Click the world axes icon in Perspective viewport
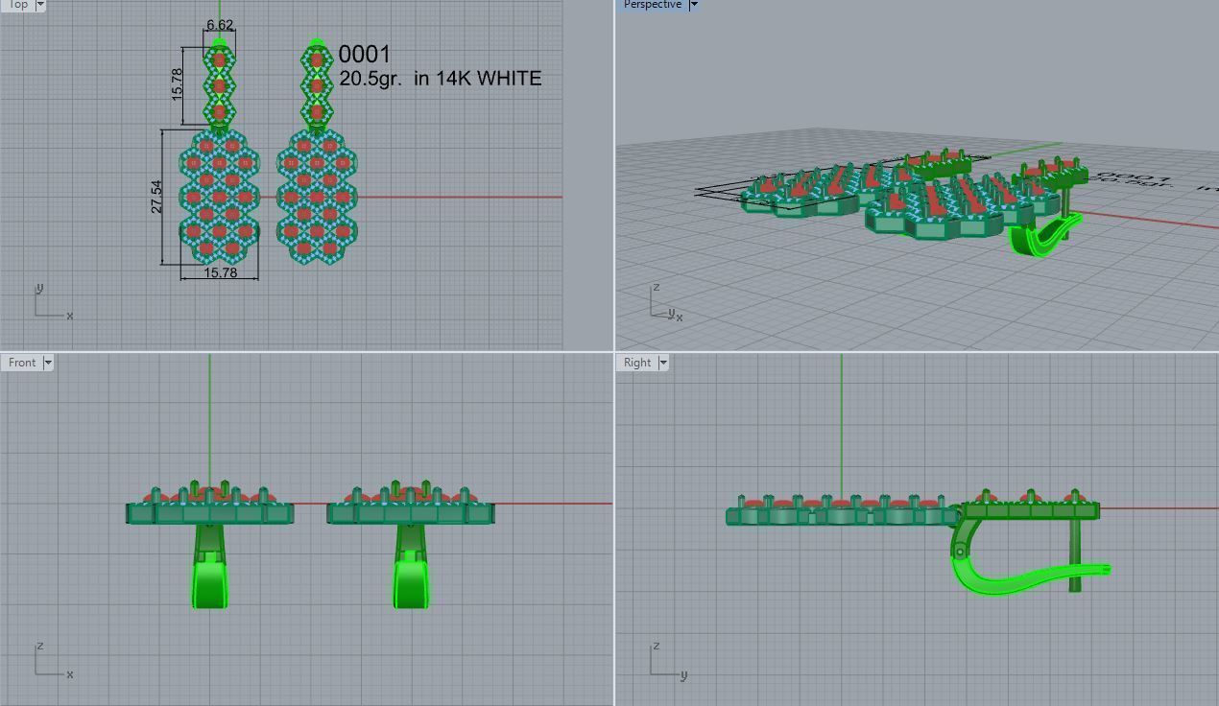Image resolution: width=1219 pixels, height=706 pixels. pyautogui.click(x=667, y=302)
